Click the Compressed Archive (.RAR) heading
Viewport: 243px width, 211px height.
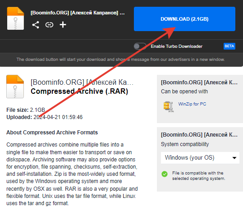tap(79, 91)
